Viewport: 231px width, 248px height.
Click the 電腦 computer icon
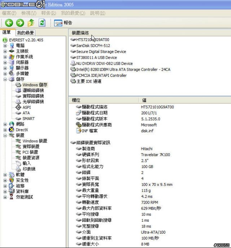[x=12, y=45]
